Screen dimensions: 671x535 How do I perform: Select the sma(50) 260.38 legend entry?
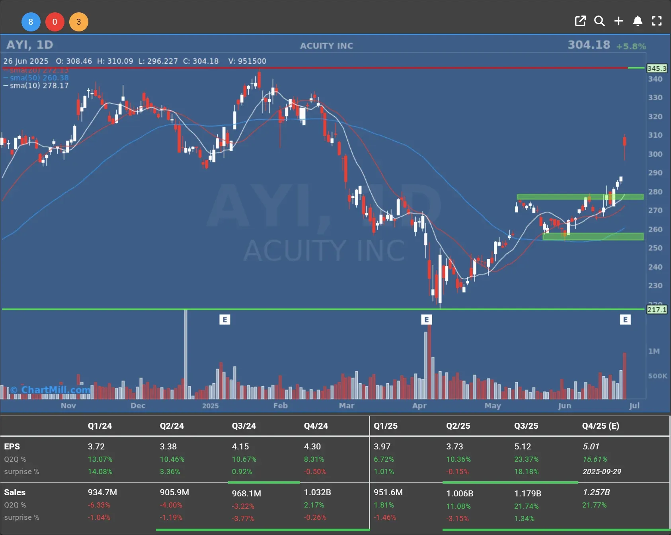(x=36, y=78)
